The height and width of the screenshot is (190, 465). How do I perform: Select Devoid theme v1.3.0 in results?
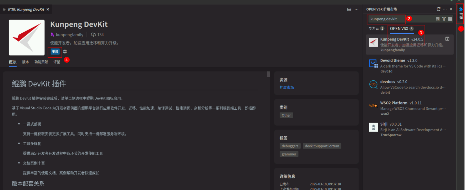pos(410,65)
